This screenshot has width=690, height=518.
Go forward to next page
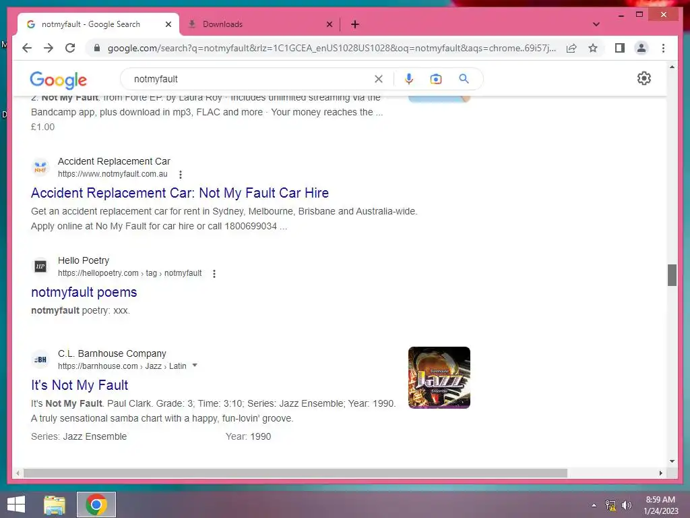point(49,48)
